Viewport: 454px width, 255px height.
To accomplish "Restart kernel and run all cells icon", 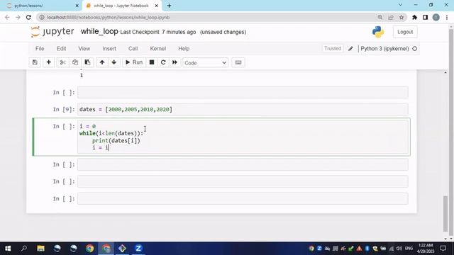I will click(175, 62).
